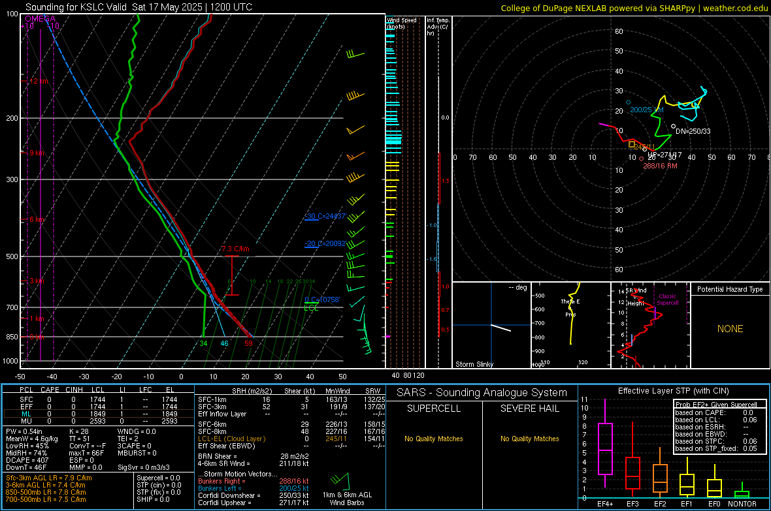
Task: Click the surface temperature value 59
Action: 248,343
